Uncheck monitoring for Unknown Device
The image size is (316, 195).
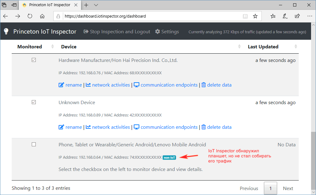point(34,102)
